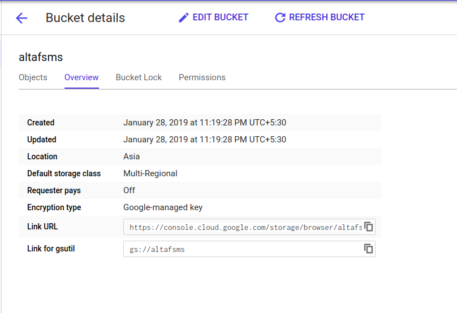Click the Created timestamp value
This screenshot has width=457, height=313.
point(205,123)
